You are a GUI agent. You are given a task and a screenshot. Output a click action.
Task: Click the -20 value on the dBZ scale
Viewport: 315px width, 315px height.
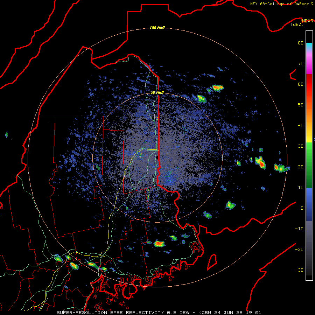tap(299, 249)
